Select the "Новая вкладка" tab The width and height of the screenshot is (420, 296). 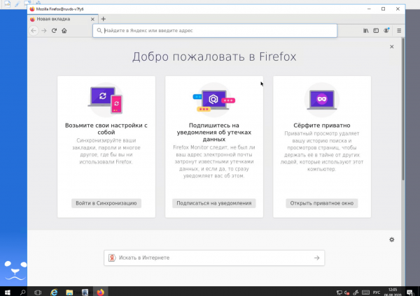click(59, 19)
